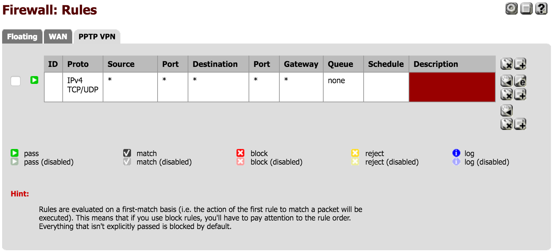Click the gear icon beside the log icon

point(511,8)
